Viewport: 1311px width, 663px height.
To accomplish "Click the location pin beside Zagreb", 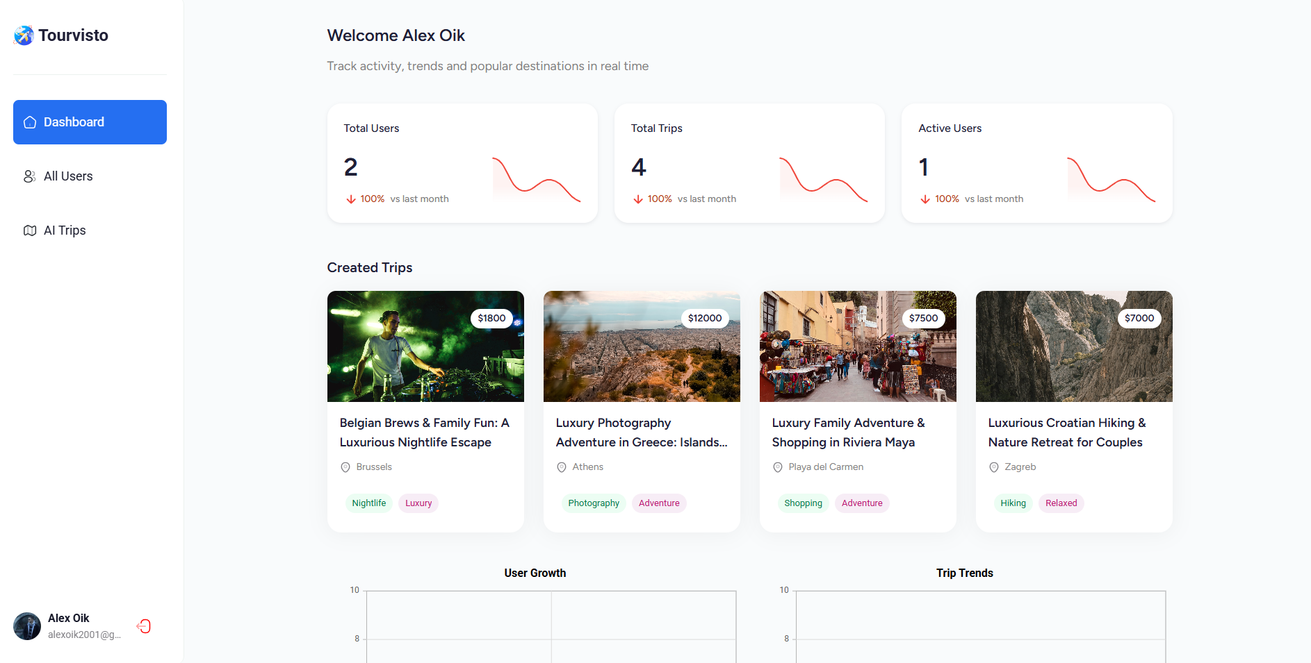I will click(x=994, y=467).
